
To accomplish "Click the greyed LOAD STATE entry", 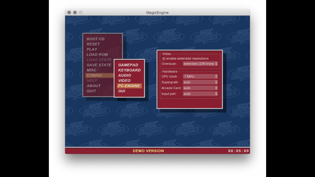I will pos(99,60).
